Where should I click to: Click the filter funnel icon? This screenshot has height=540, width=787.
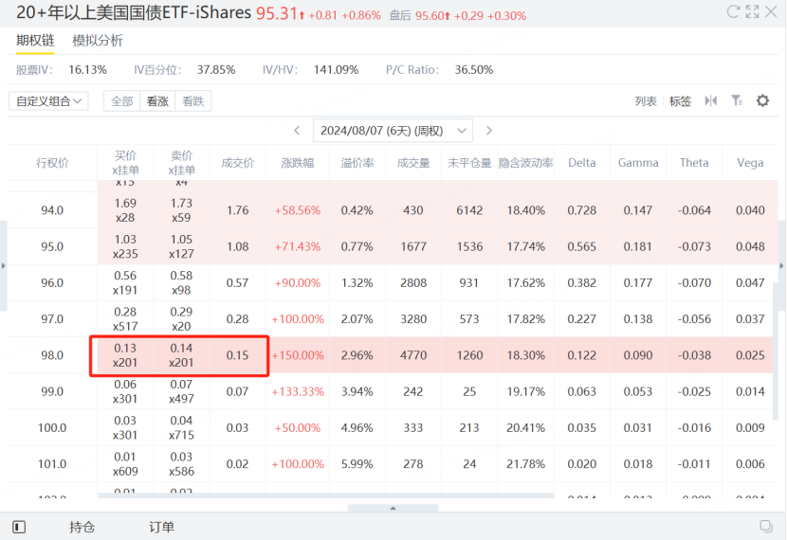[737, 100]
